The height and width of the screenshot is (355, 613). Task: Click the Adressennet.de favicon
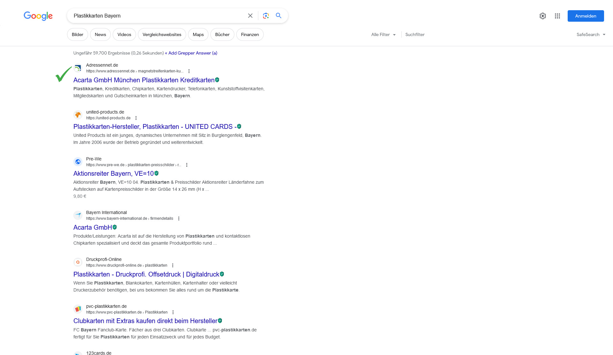78,68
